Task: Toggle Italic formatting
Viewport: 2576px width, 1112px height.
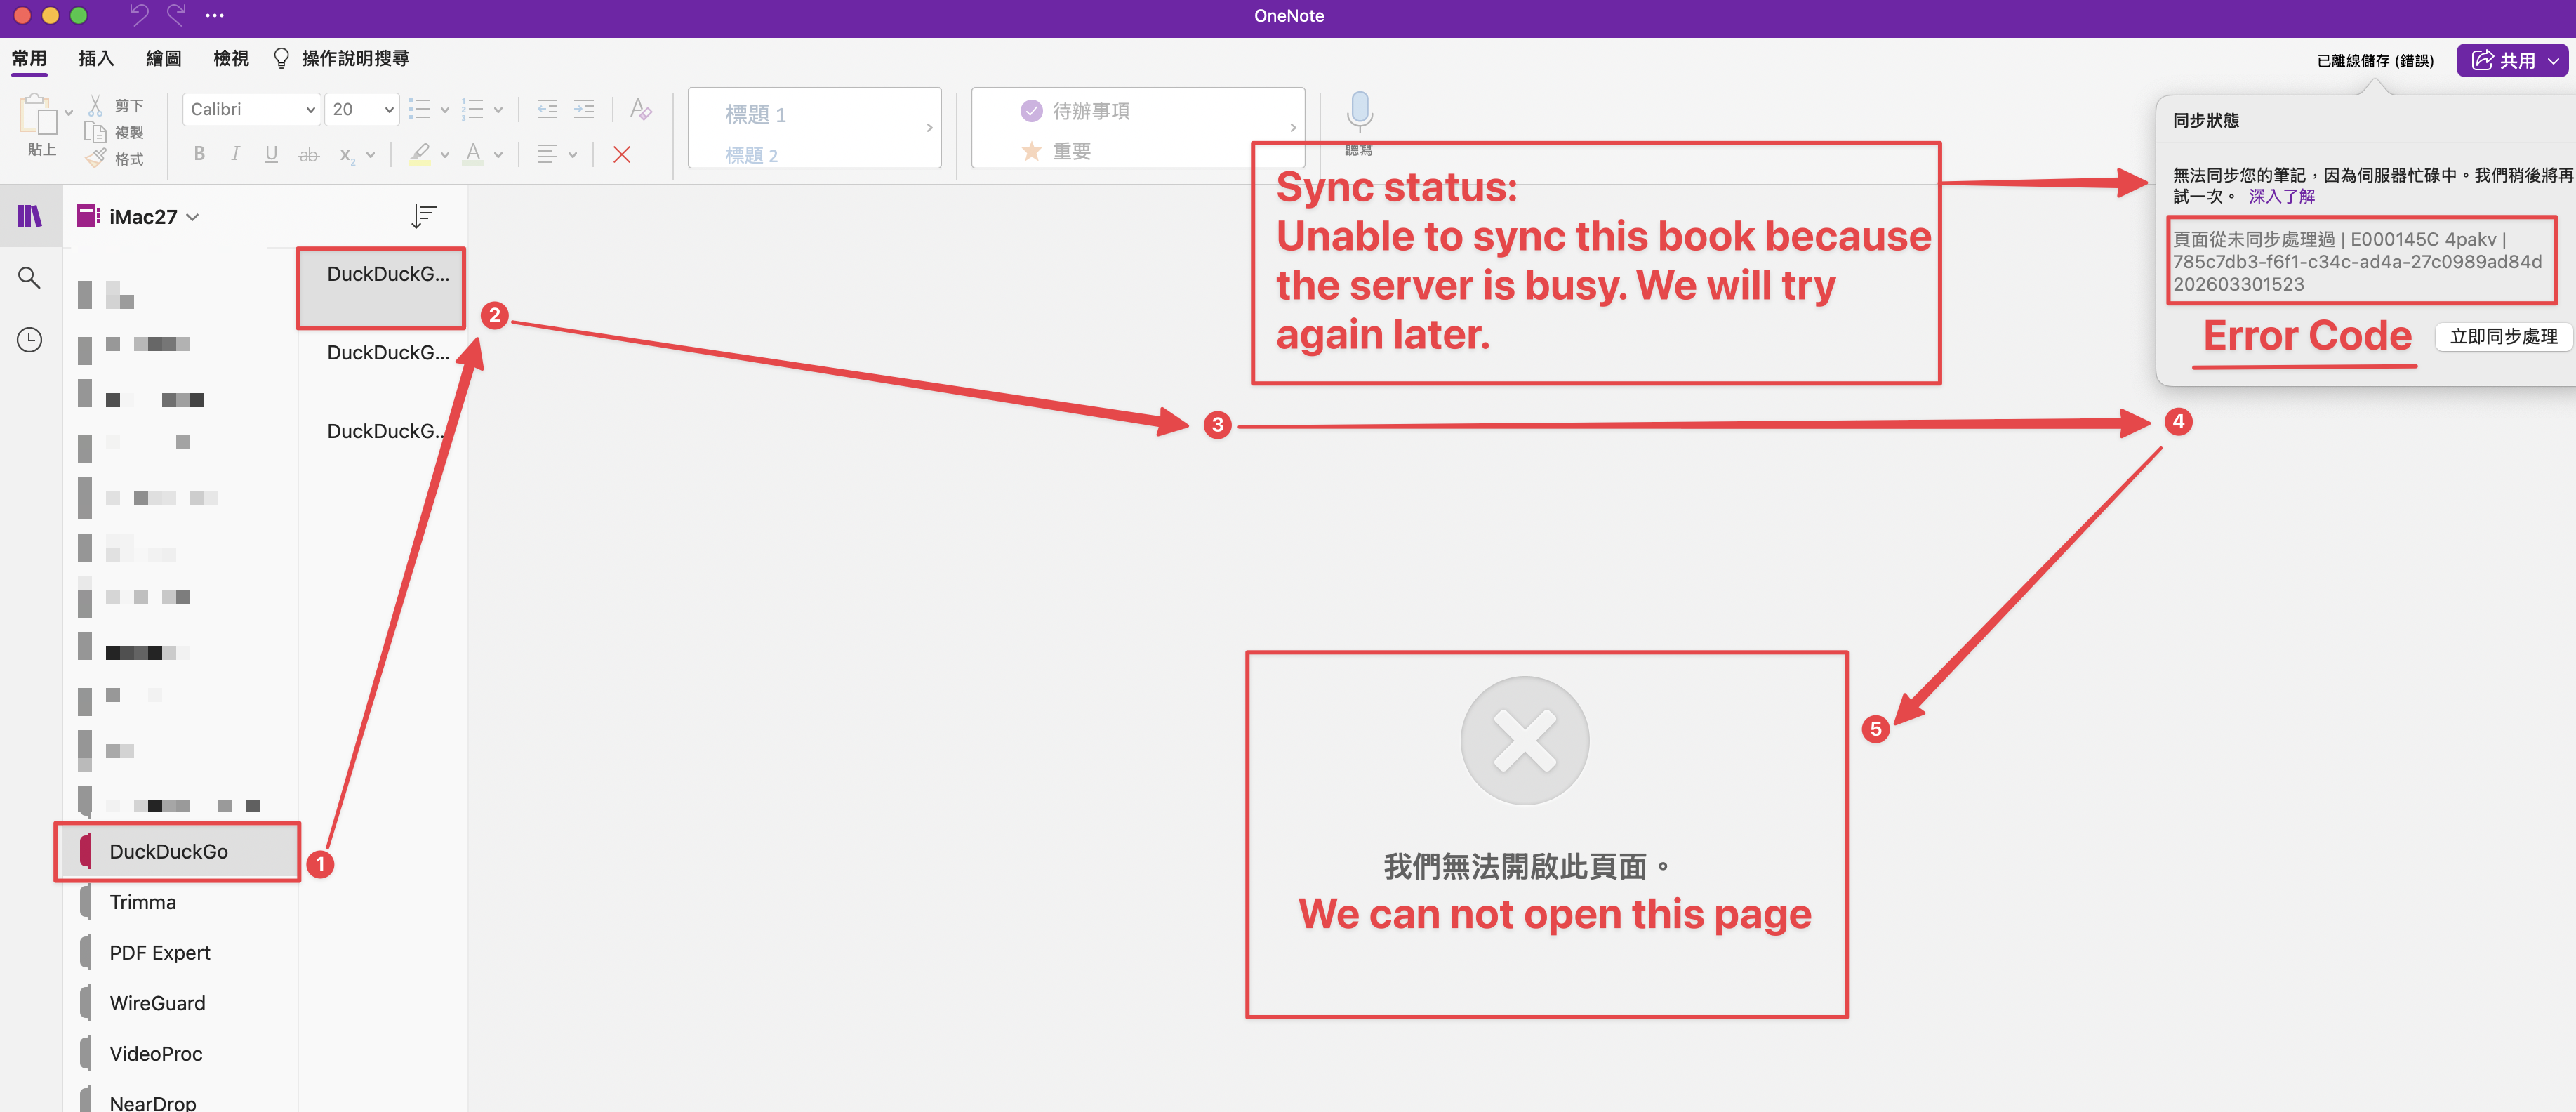Action: coord(235,154)
